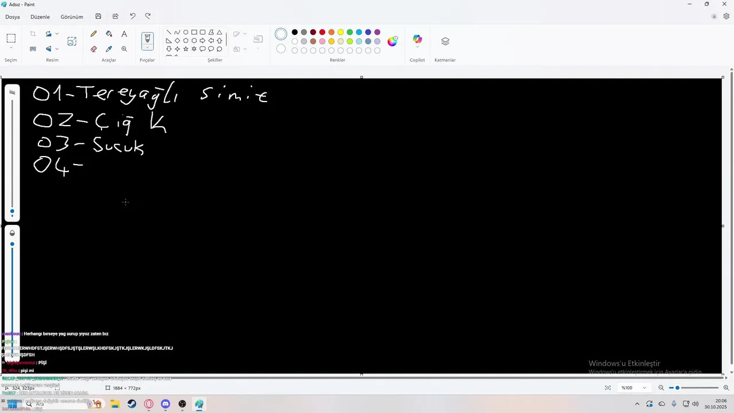Viewport: 734px width, 413px height.
Task: Click the opacity slider handle
Action: point(12,244)
